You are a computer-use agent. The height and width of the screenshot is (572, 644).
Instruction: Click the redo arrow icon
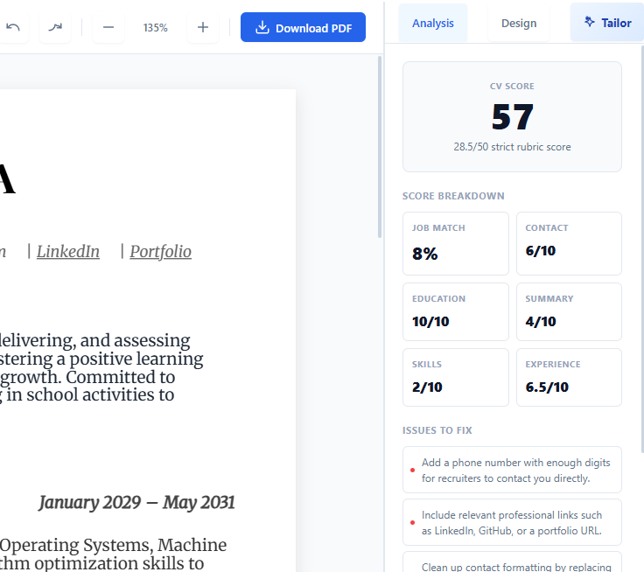coord(55,27)
